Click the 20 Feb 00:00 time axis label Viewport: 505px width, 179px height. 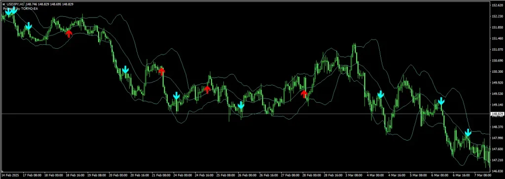(118, 176)
